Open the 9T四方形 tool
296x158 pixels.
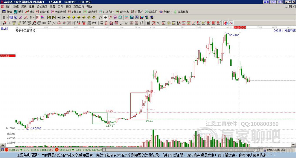coord(106,12)
